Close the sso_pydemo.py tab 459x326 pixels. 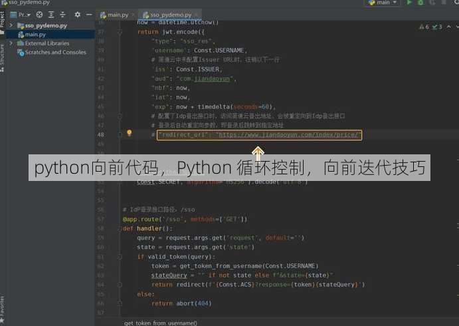pyautogui.click(x=197, y=15)
